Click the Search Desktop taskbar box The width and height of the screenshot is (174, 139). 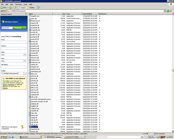pos(118,137)
